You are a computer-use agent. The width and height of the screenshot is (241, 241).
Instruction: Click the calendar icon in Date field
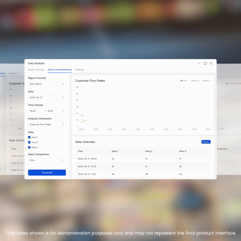pyautogui.click(x=63, y=97)
